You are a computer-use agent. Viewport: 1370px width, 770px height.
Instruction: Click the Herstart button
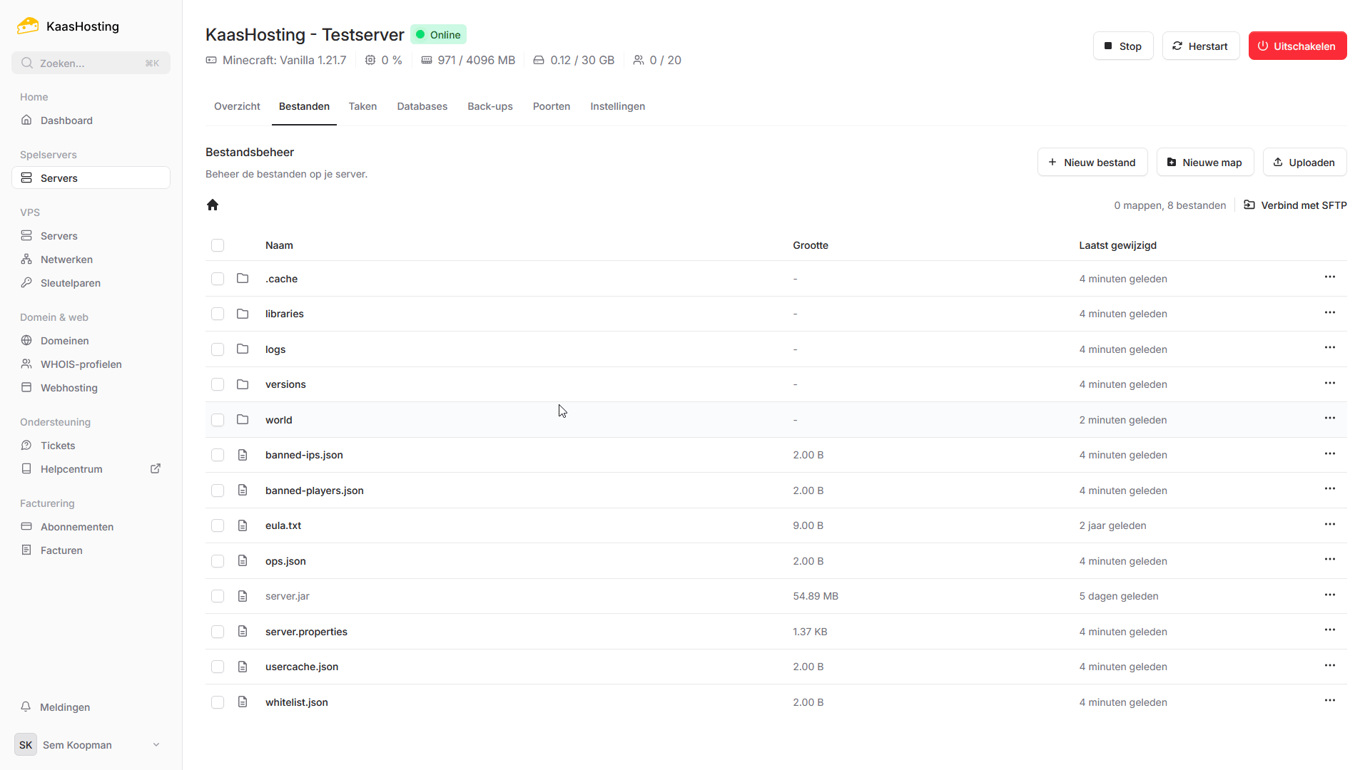pos(1200,46)
